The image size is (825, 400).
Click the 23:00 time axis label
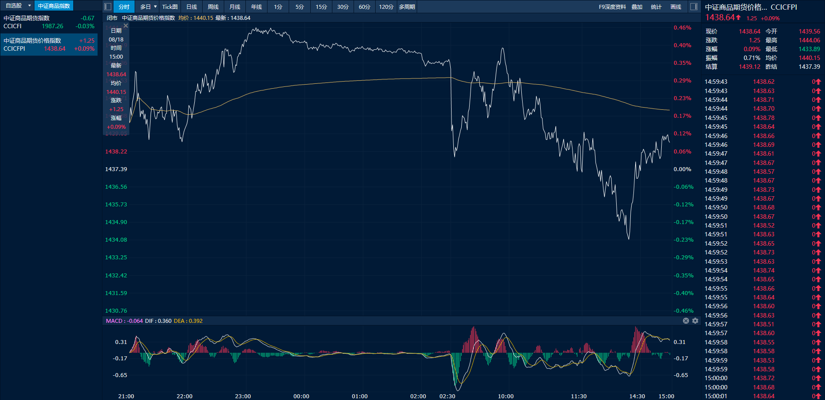(243, 396)
